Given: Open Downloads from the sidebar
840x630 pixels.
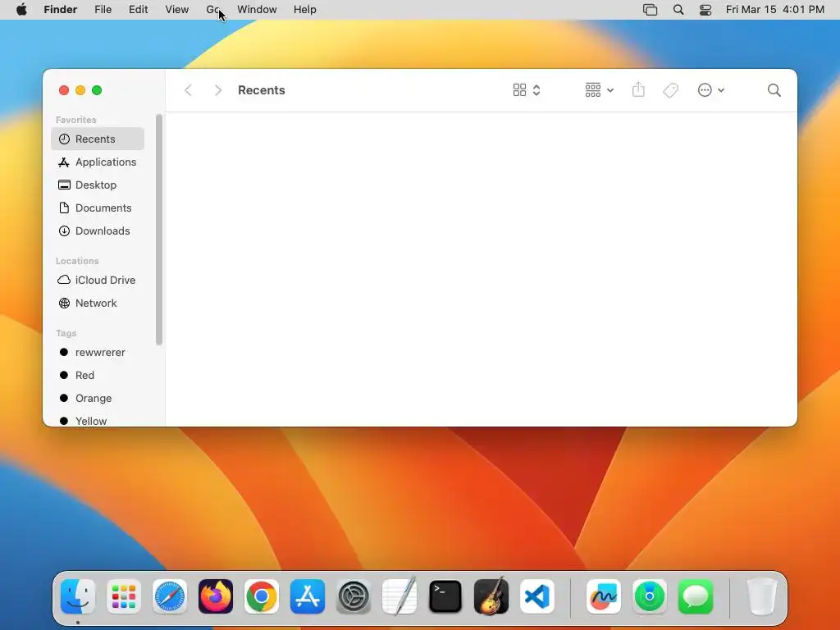Looking at the screenshot, I should pyautogui.click(x=98, y=231).
